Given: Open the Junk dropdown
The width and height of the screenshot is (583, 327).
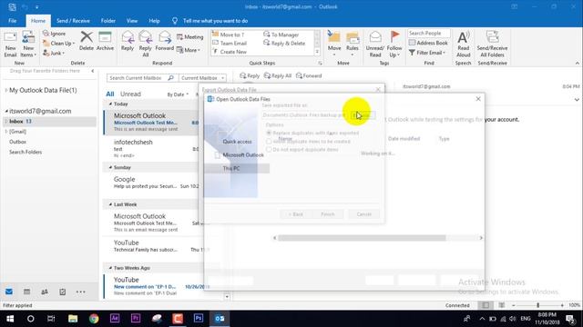Looking at the screenshot, I should [54, 53].
